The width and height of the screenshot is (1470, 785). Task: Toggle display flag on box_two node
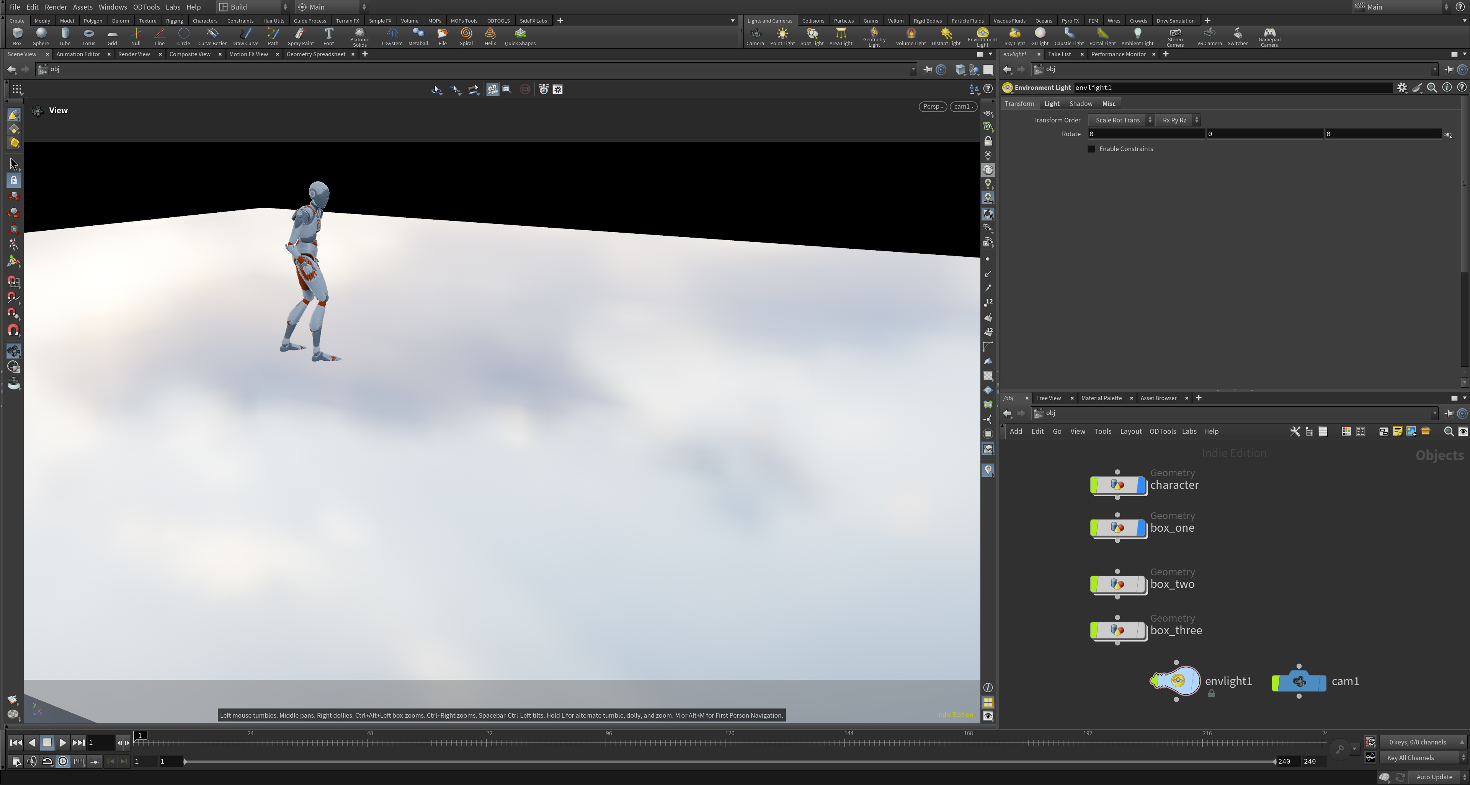pyautogui.click(x=1141, y=584)
